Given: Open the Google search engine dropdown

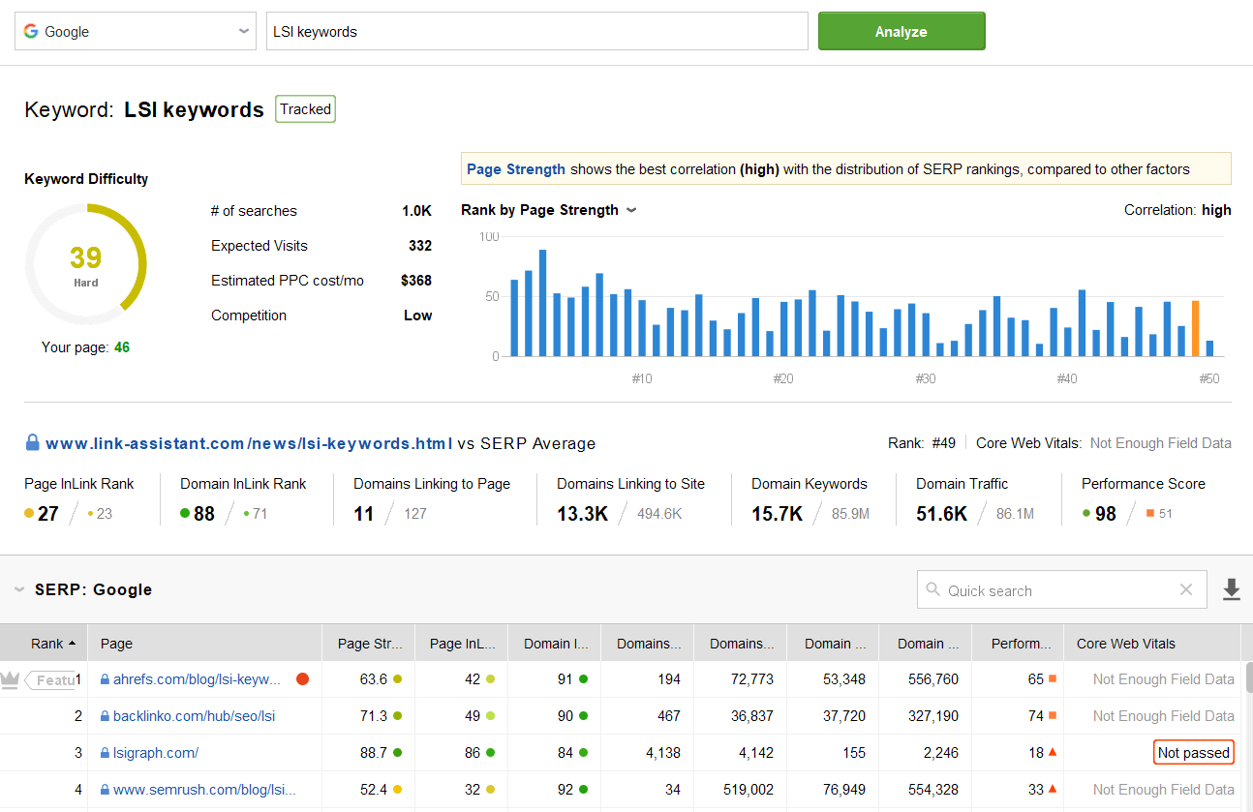Looking at the screenshot, I should (x=136, y=31).
